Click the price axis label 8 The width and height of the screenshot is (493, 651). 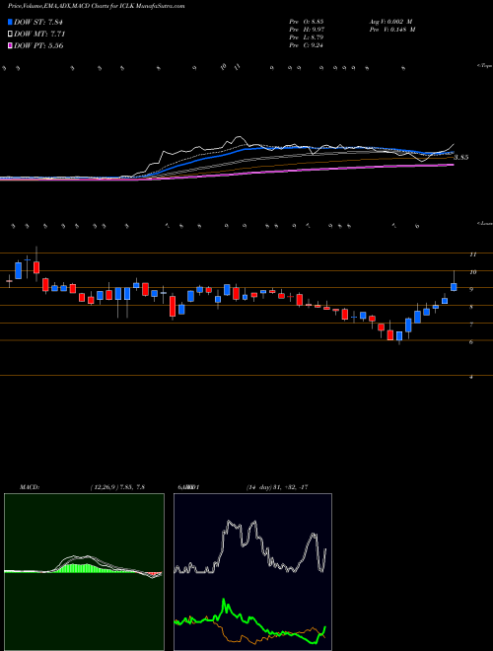(471, 307)
